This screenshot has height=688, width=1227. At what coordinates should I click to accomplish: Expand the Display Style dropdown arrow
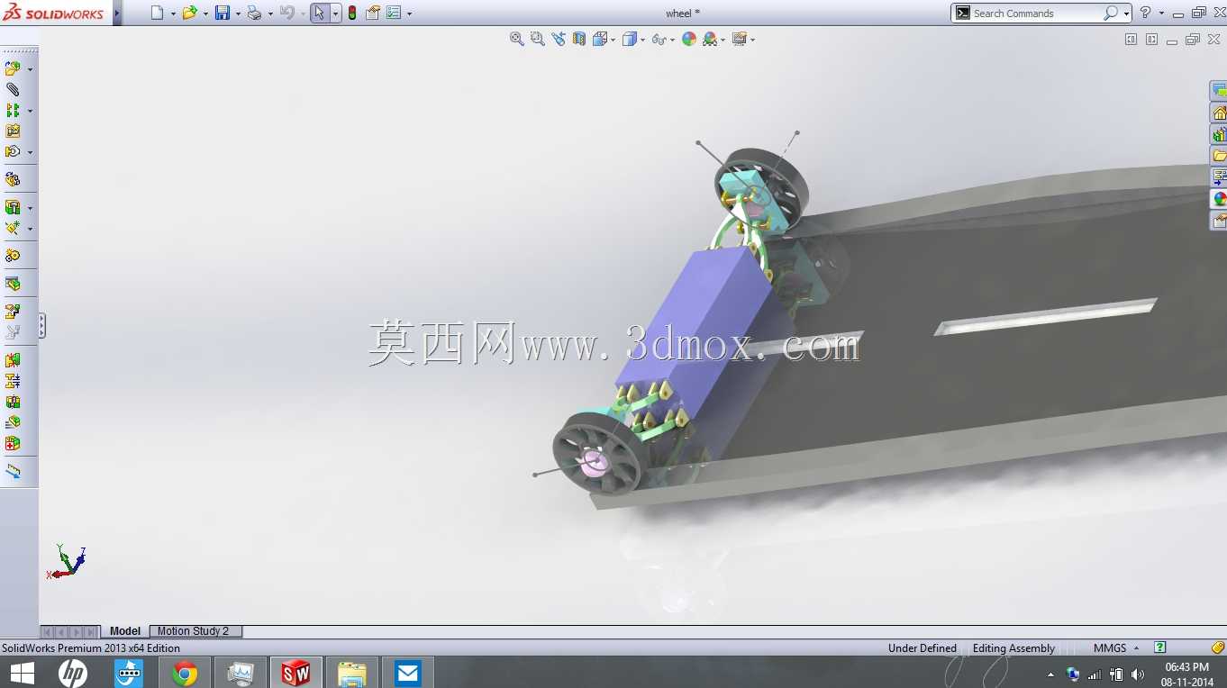click(x=643, y=40)
